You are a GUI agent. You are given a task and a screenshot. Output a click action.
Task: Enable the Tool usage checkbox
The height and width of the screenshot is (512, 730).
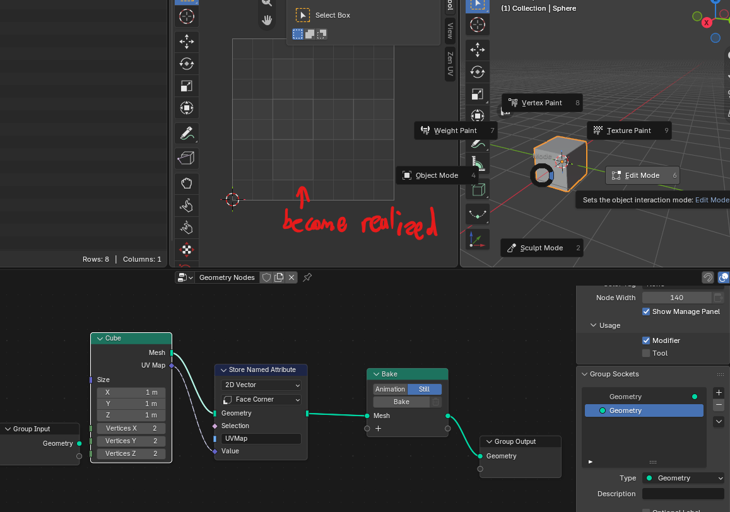(x=645, y=353)
